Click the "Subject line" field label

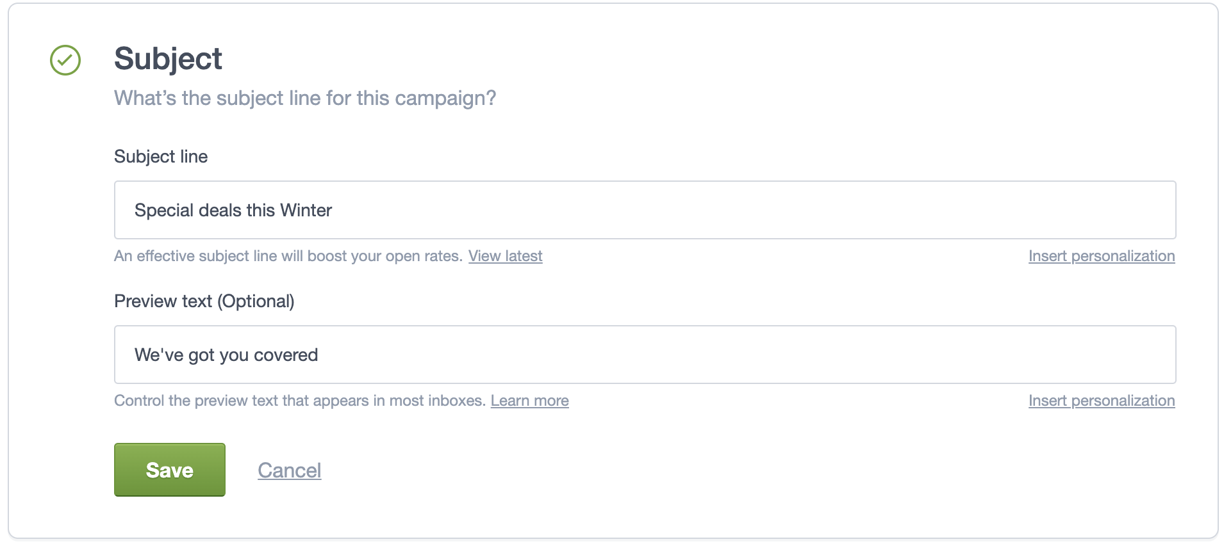point(161,157)
